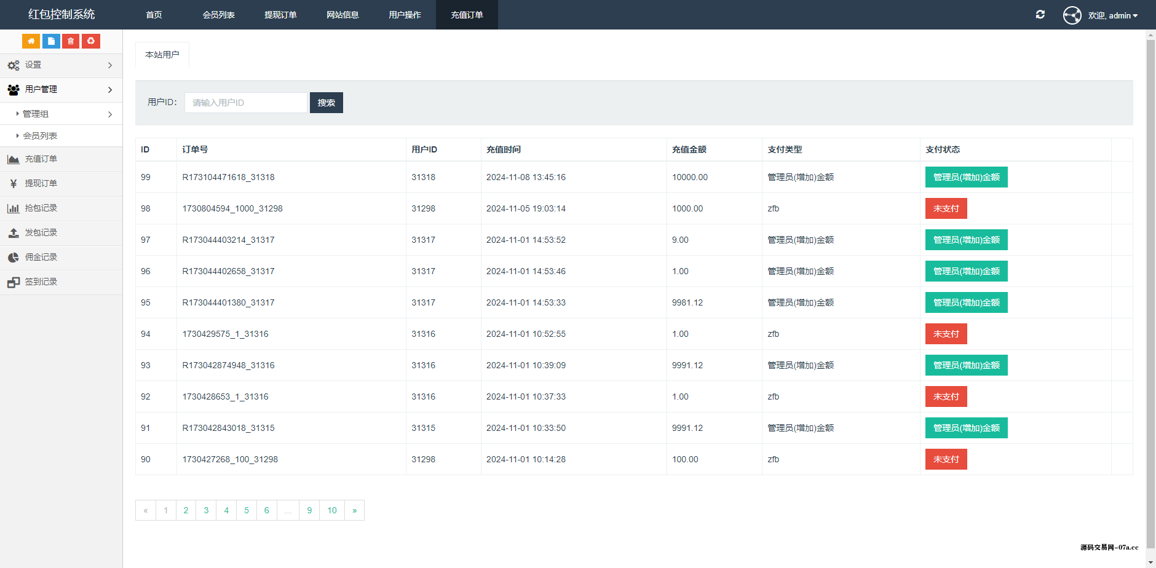Click the 搜索 button

(326, 103)
